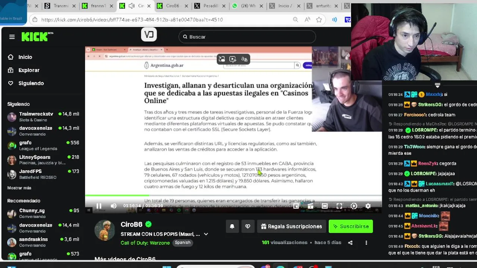The width and height of the screenshot is (477, 268).
Task: Open sandraskins recommended channel
Action: (x=43, y=242)
